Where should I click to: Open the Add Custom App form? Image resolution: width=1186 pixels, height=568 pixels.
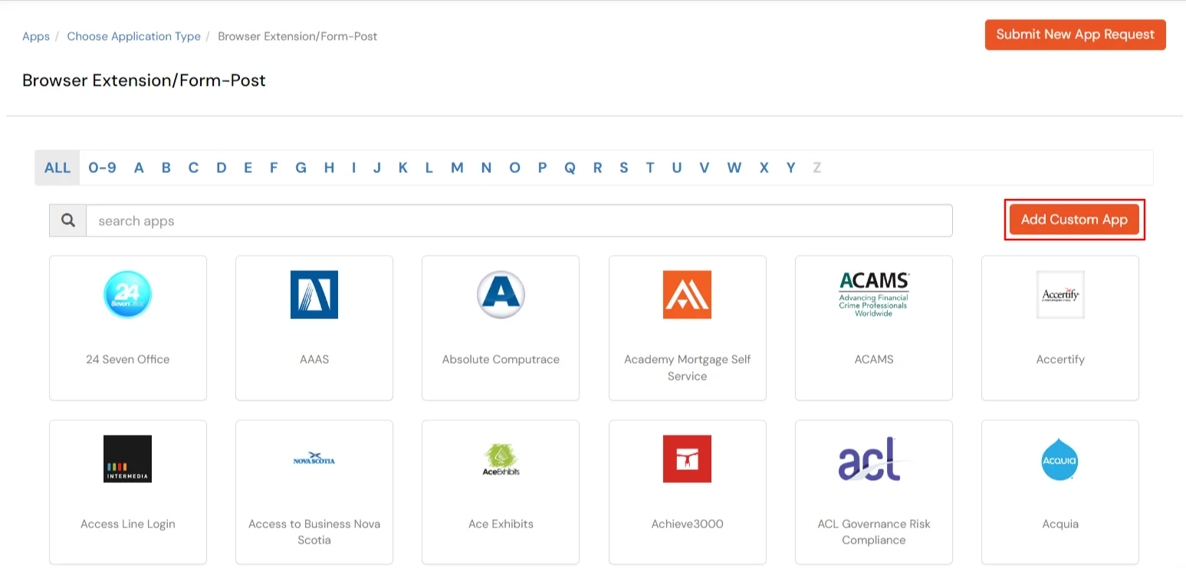1074,220
